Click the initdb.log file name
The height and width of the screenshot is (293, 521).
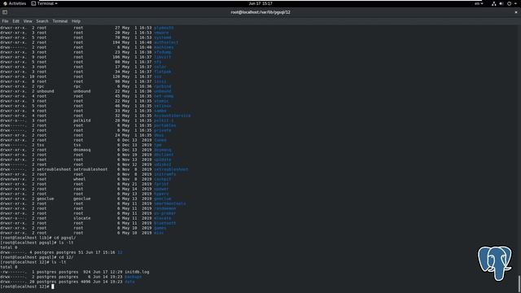pyautogui.click(x=137, y=272)
